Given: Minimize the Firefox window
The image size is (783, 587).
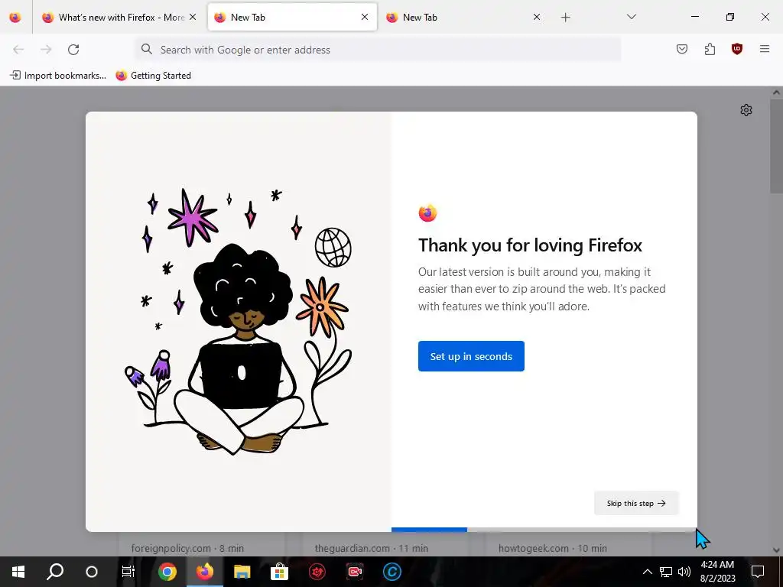Looking at the screenshot, I should tap(694, 17).
